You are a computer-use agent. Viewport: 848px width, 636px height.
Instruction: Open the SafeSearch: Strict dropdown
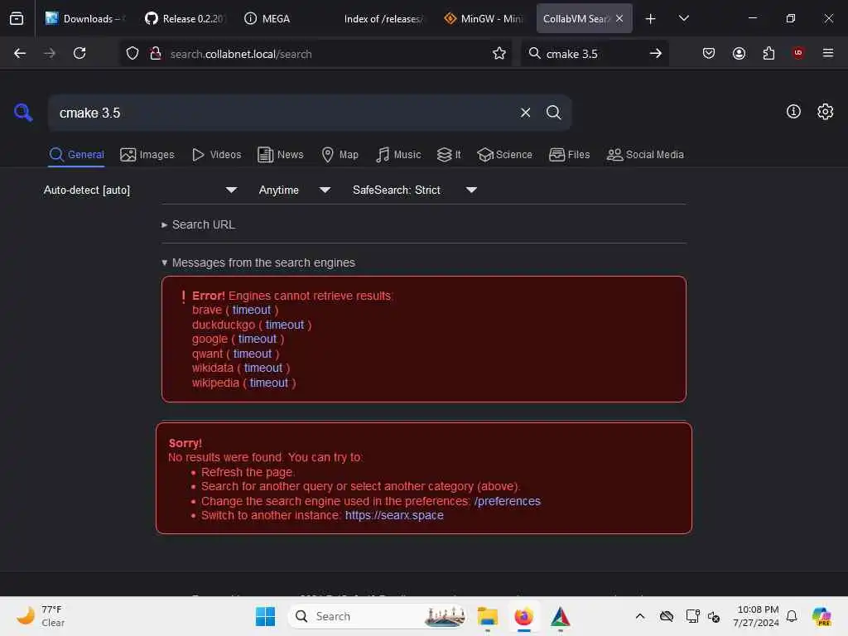coord(414,190)
